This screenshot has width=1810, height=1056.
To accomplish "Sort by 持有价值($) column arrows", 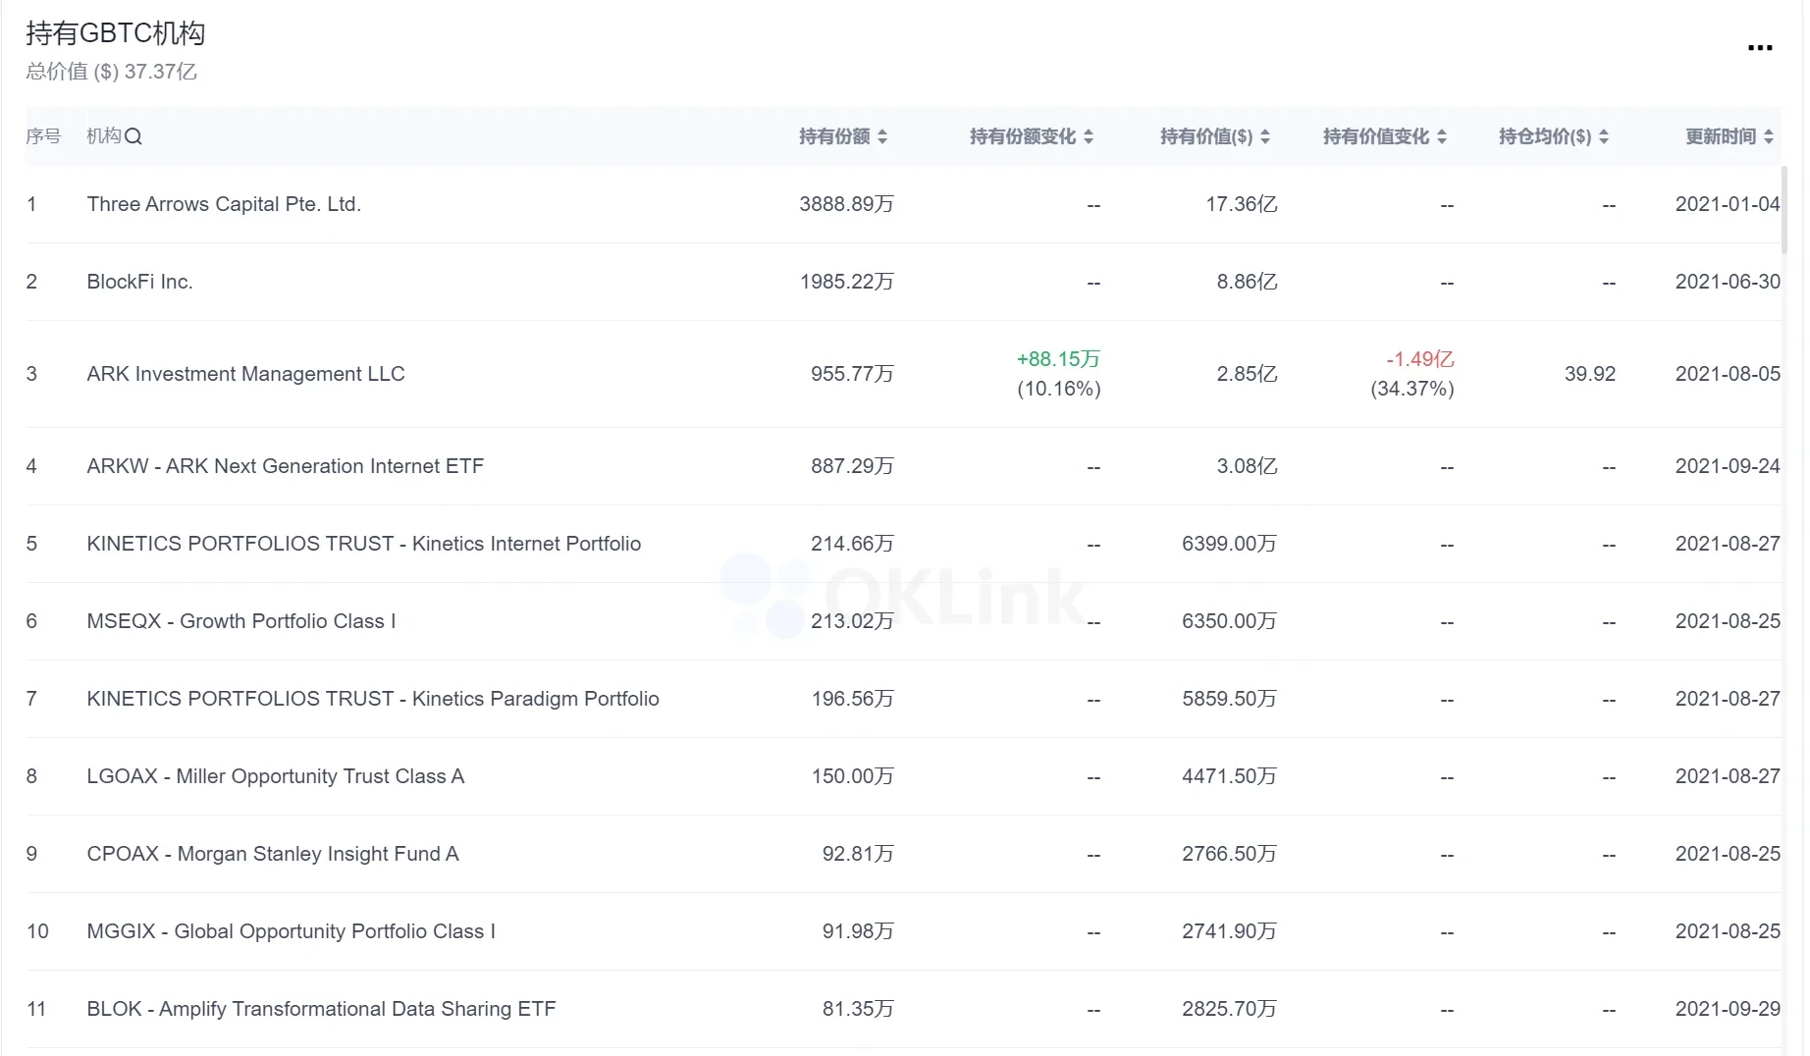I will pyautogui.click(x=1265, y=136).
